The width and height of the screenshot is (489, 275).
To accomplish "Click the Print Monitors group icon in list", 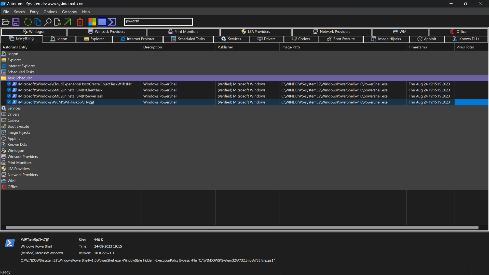I will pos(4,162).
